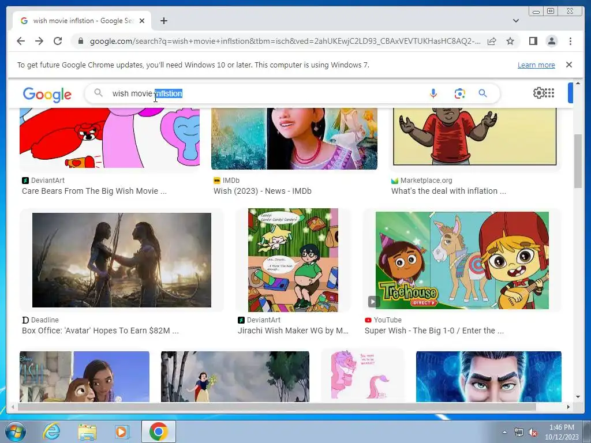Open the blue-faced character thumbnail
591x443 pixels.
(488, 377)
